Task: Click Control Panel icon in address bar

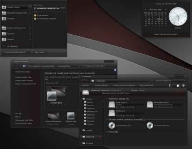Action: 24,66
